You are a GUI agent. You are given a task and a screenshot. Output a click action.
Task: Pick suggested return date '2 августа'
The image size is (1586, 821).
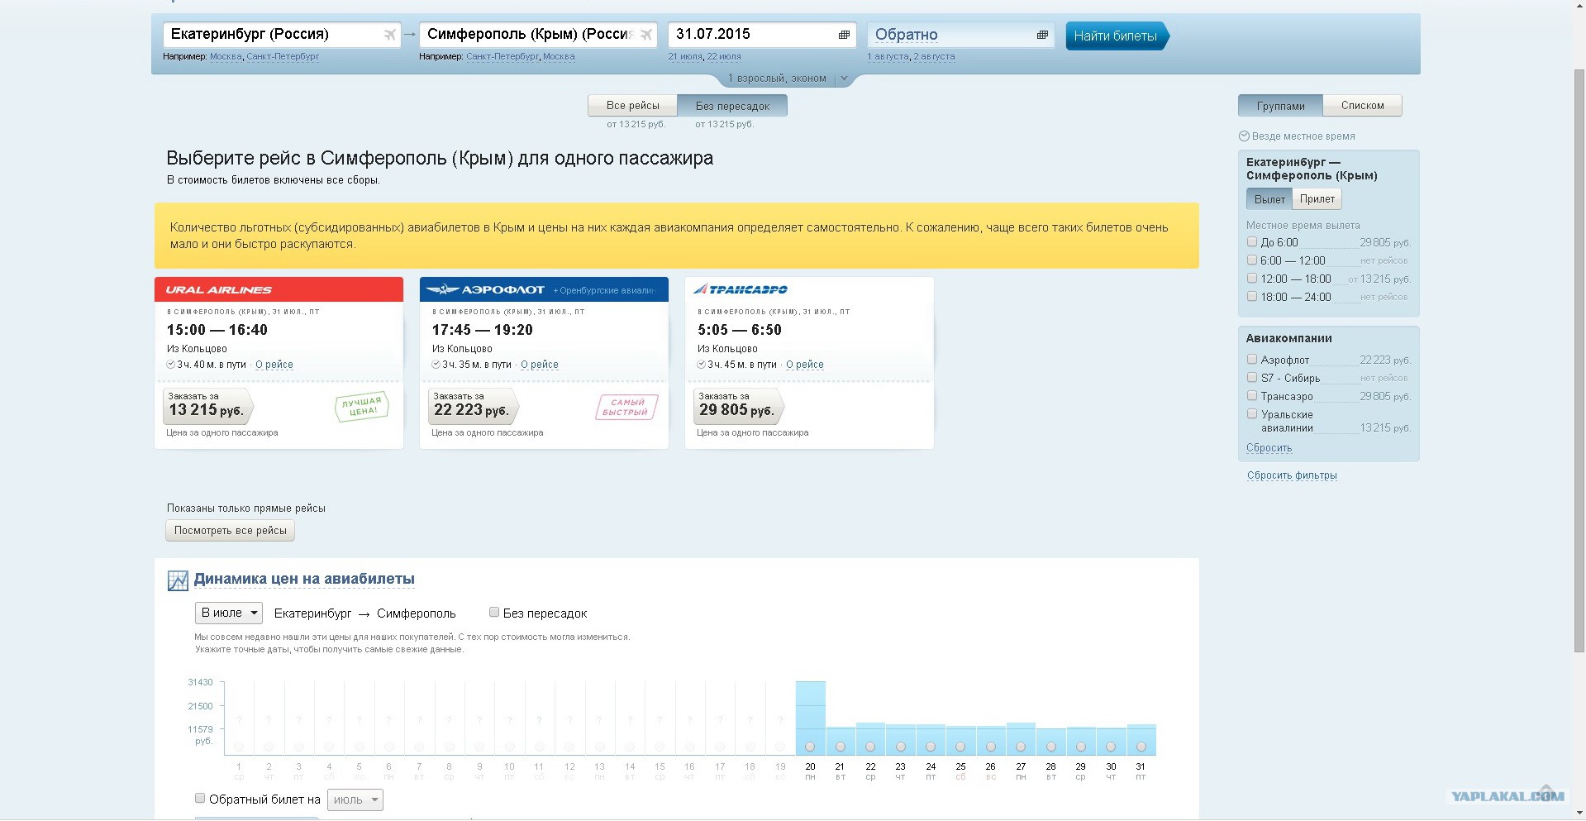[934, 57]
